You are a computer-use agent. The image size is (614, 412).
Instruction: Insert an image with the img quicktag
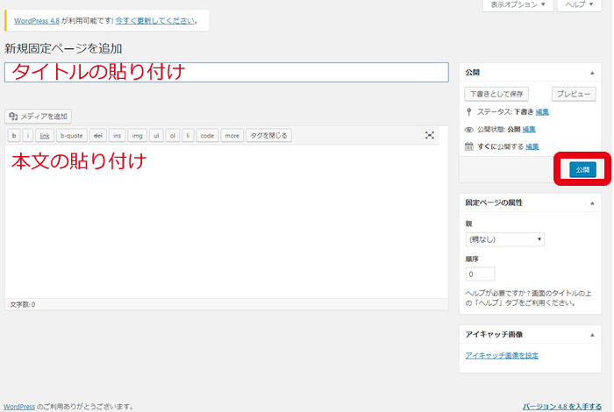point(137,135)
